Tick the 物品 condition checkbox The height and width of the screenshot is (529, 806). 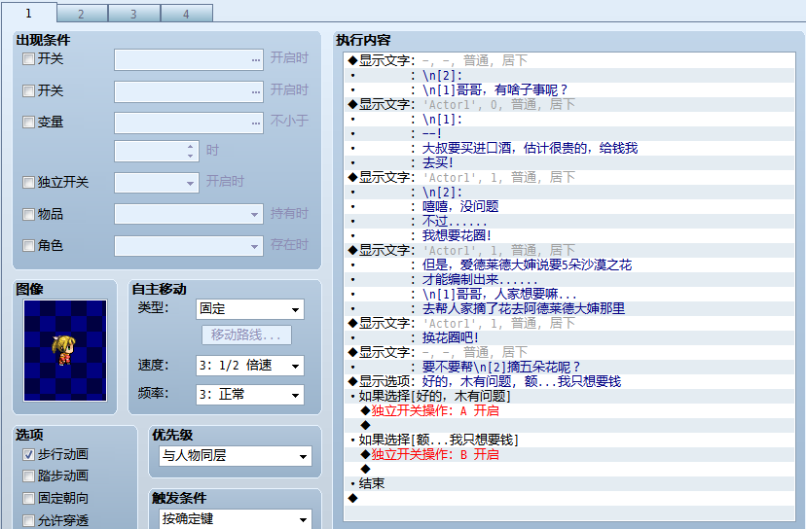coord(29,214)
